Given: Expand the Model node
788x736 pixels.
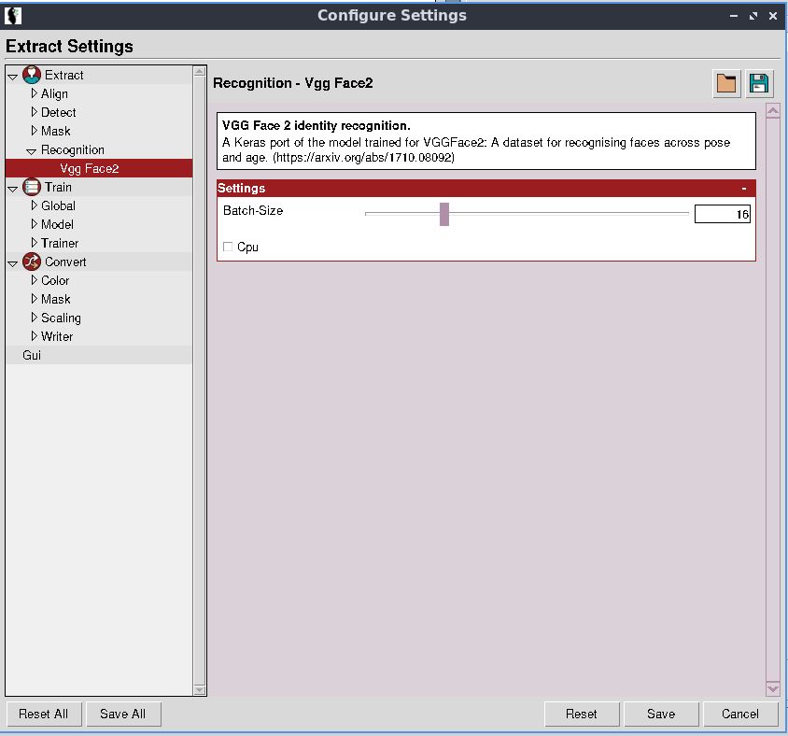Looking at the screenshot, I should tap(34, 224).
